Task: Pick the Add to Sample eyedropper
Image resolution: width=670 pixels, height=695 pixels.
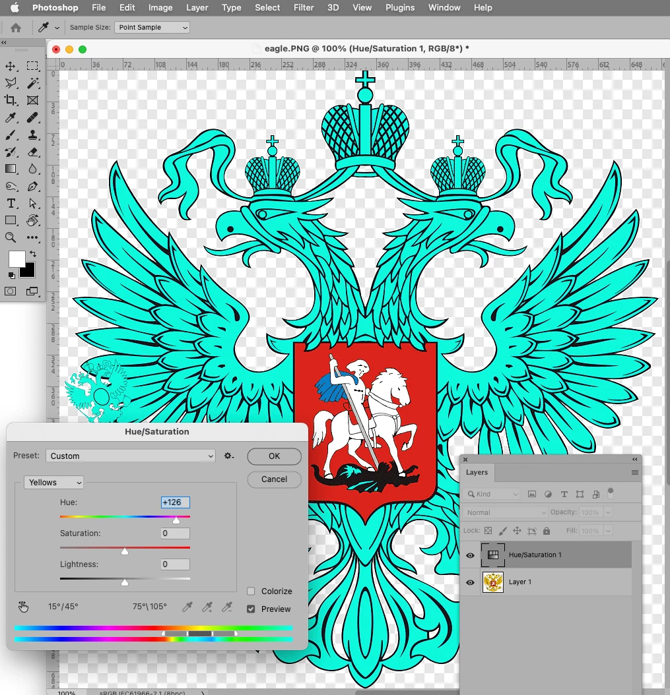Action: [x=207, y=607]
